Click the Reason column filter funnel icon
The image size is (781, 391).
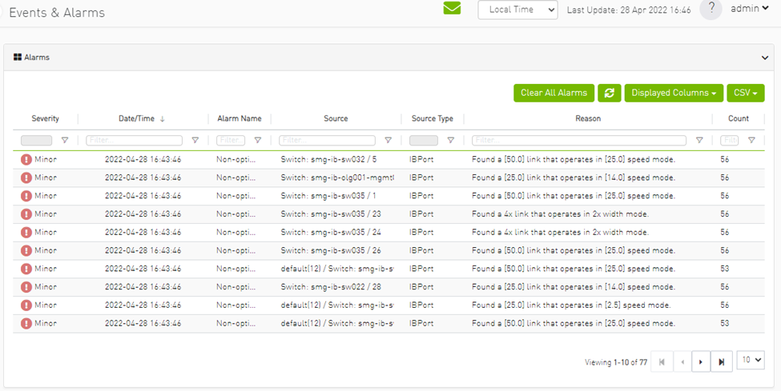tap(698, 140)
